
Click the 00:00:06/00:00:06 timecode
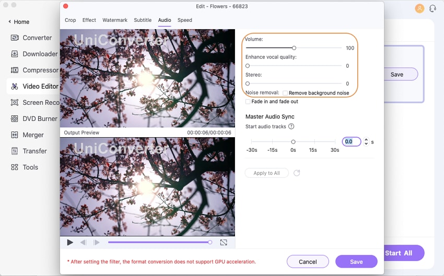pos(209,133)
